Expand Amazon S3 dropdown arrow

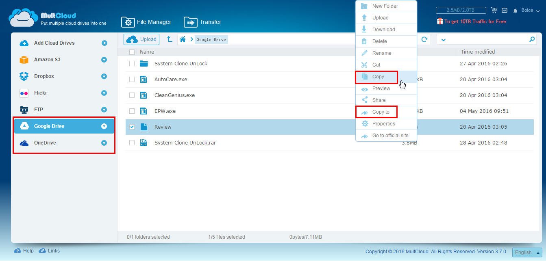pyautogui.click(x=104, y=60)
